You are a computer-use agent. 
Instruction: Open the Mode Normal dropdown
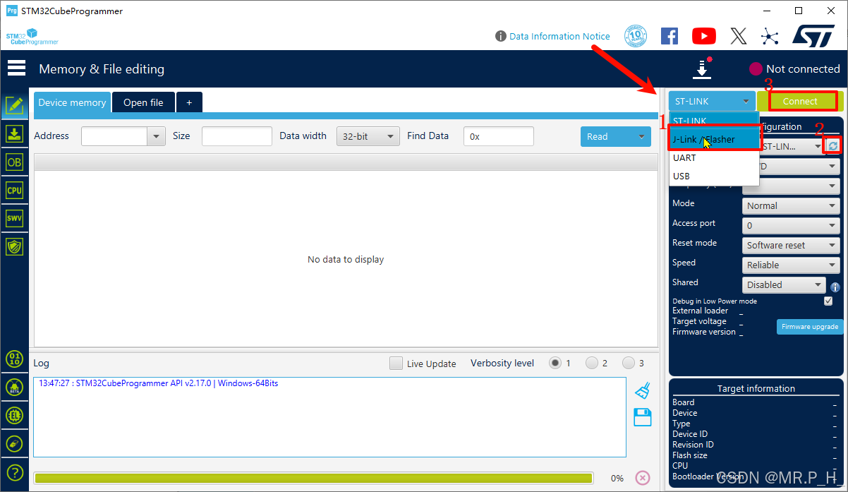point(791,205)
